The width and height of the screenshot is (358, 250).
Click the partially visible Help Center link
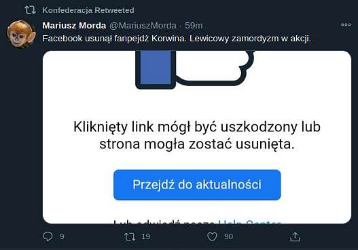[249, 222]
